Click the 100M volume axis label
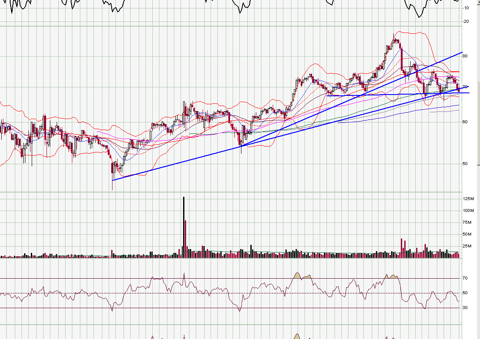 [x=468, y=211]
